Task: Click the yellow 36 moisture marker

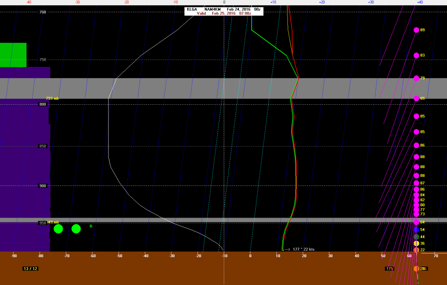Action: click(416, 244)
